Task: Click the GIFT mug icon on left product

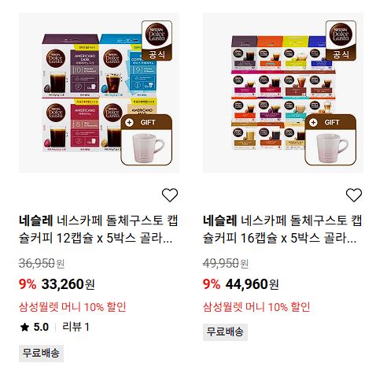Action: [x=146, y=139]
